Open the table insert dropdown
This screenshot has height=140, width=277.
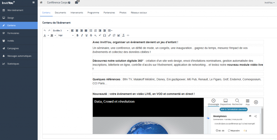click(110, 30)
